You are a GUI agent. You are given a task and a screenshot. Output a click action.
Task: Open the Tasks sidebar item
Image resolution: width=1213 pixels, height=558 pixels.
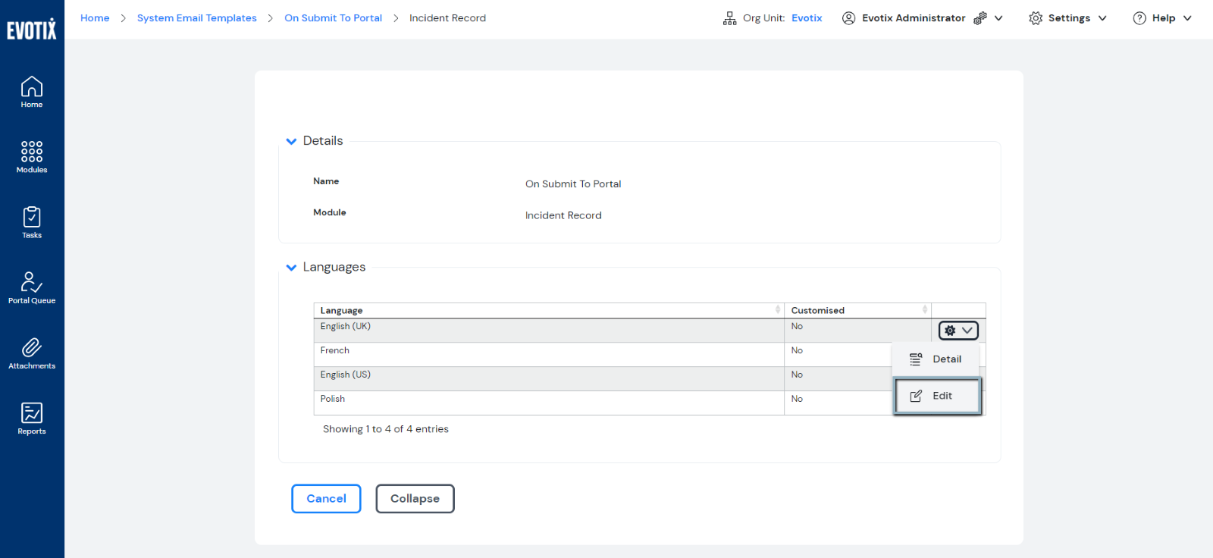tap(32, 223)
